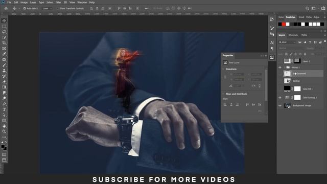Select the Horizontal Type tool

pos(4,109)
